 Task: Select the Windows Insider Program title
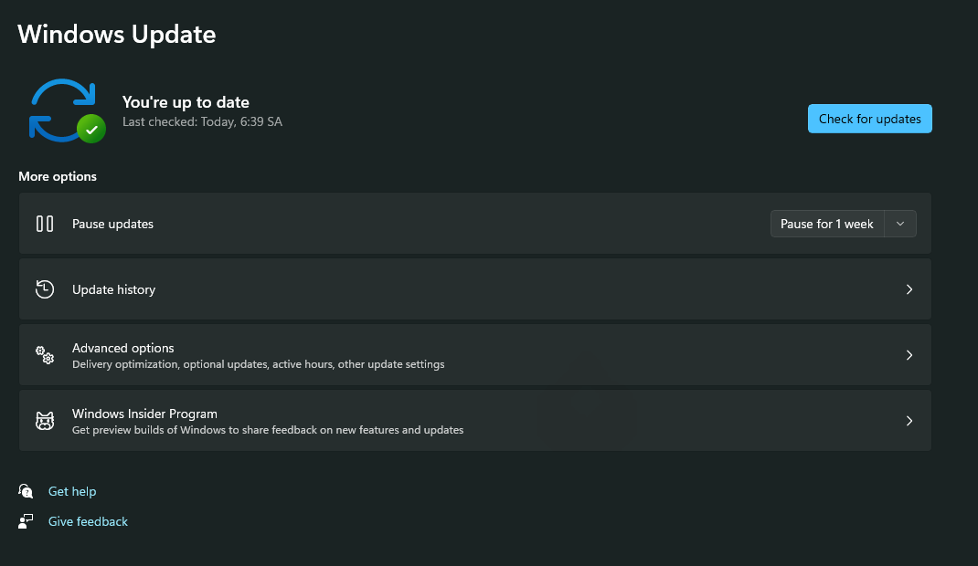coord(144,414)
